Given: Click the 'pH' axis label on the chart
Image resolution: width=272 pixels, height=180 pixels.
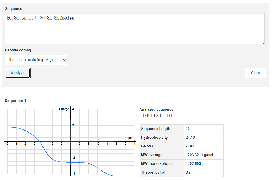Looking at the screenshot, I should pos(130,138).
